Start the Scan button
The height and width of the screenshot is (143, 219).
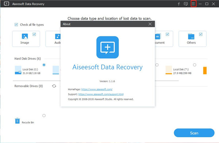(x=194, y=133)
